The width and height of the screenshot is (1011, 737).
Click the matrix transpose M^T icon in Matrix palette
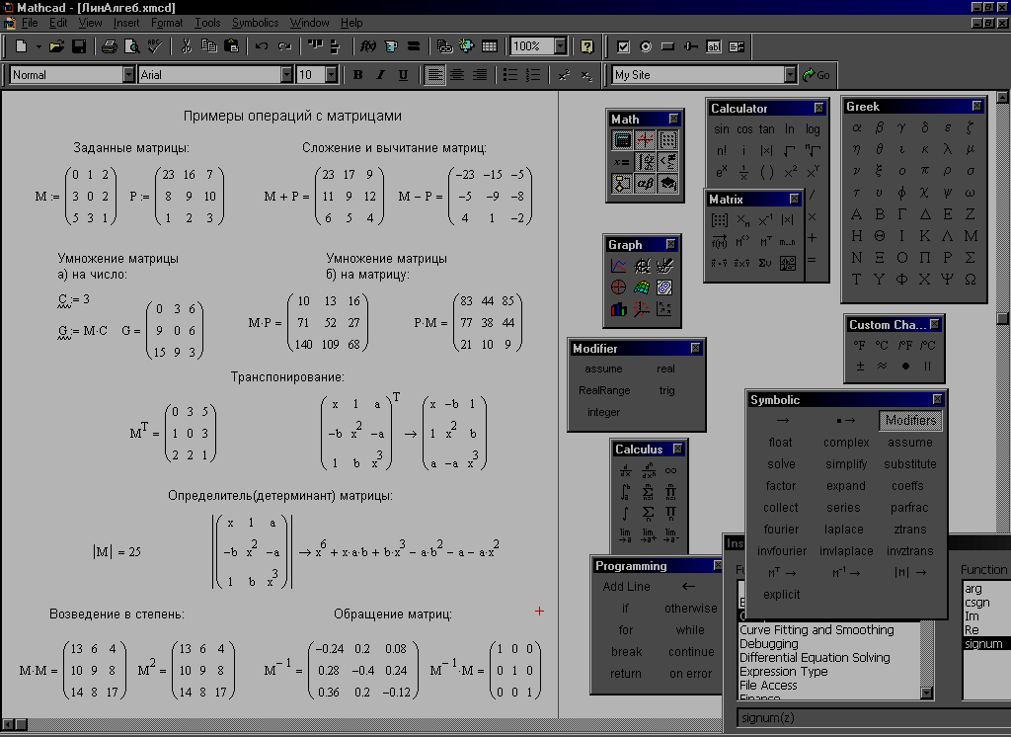pos(765,242)
